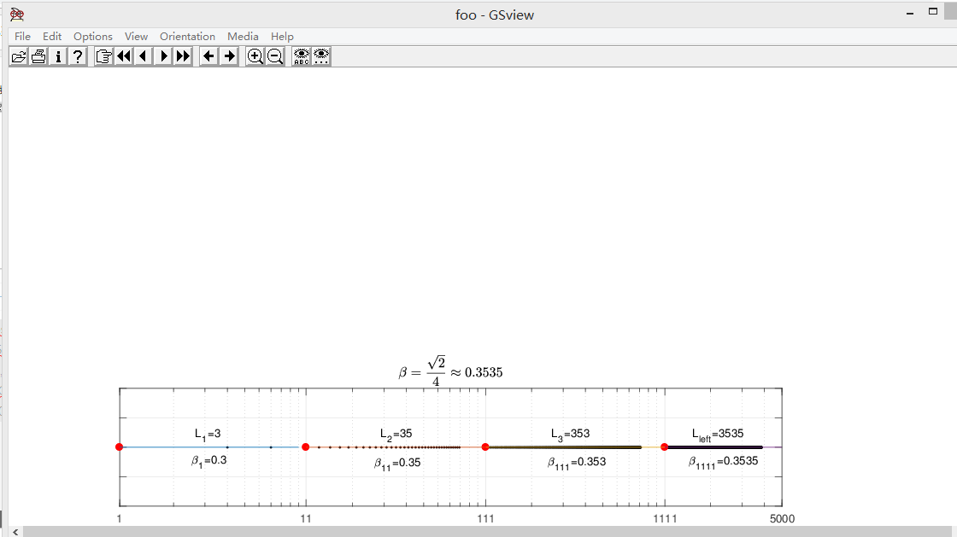Zoom in on the document
This screenshot has height=537, width=957.
pyautogui.click(x=255, y=55)
